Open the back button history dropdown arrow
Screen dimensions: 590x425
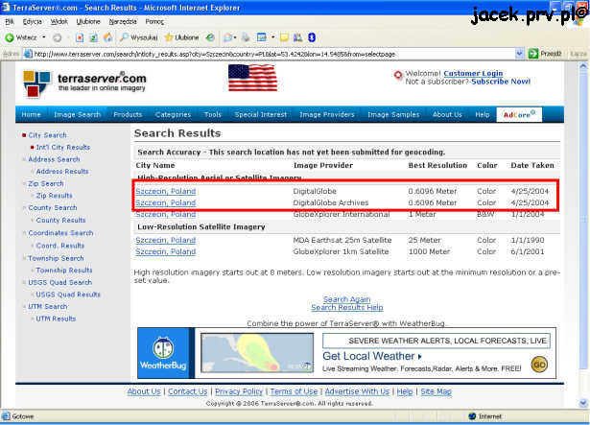point(44,37)
